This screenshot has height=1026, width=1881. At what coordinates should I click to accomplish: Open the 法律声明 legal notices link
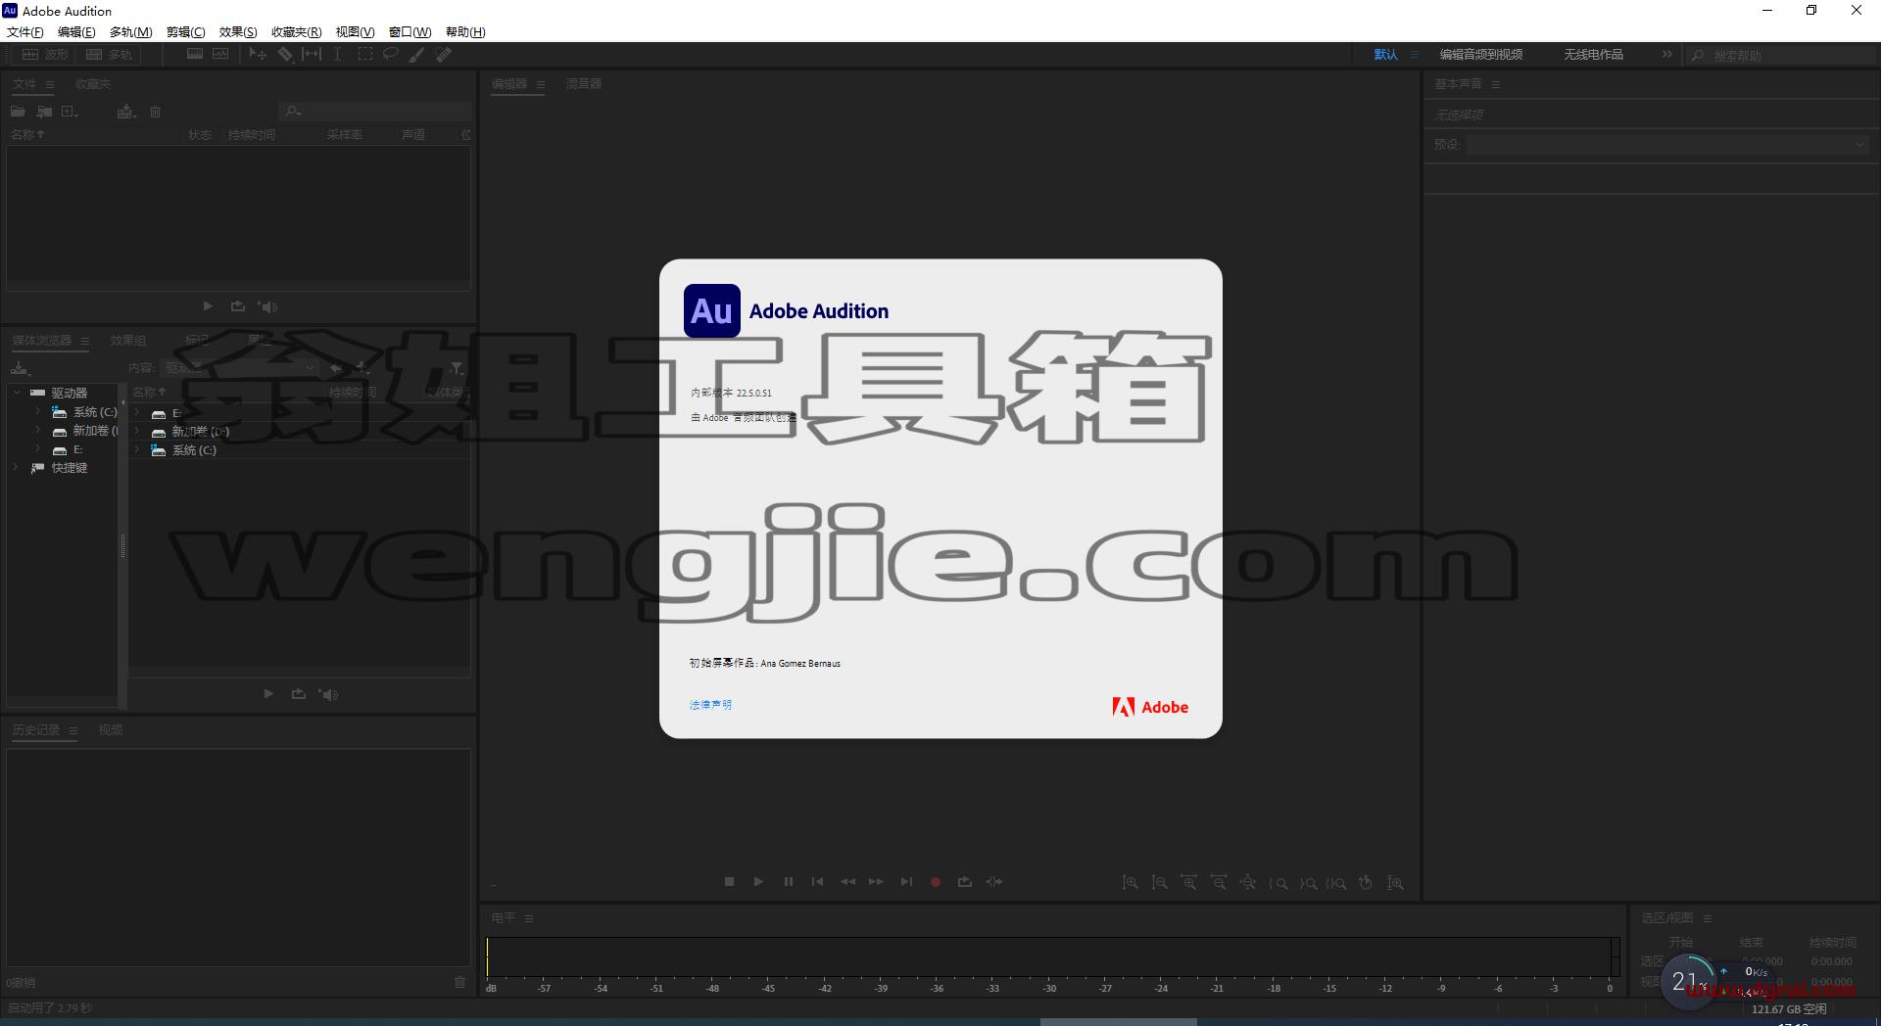(x=710, y=705)
